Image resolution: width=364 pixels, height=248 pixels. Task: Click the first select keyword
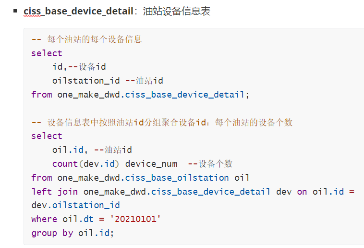pos(47,53)
